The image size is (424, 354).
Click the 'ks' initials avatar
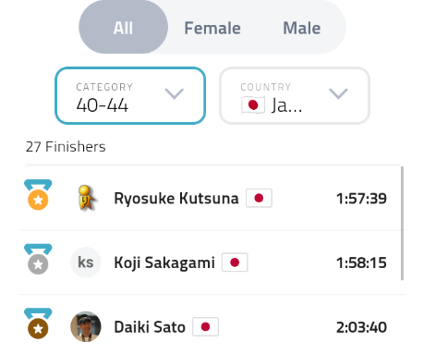coord(86,262)
